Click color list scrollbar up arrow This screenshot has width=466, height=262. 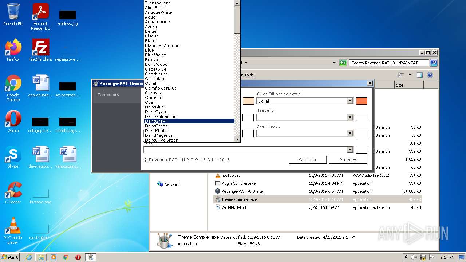click(237, 3)
